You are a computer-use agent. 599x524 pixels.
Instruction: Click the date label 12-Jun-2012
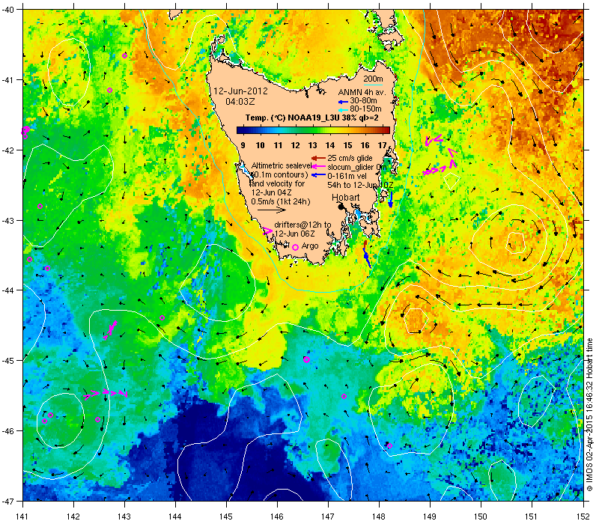(x=240, y=91)
